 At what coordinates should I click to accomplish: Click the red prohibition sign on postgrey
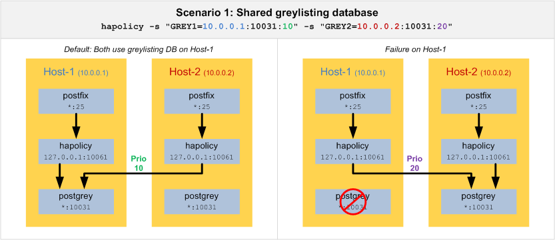[x=353, y=201]
